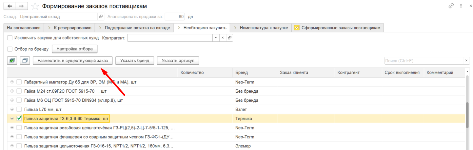Switch to 'К резервированию' tab

click(x=69, y=28)
